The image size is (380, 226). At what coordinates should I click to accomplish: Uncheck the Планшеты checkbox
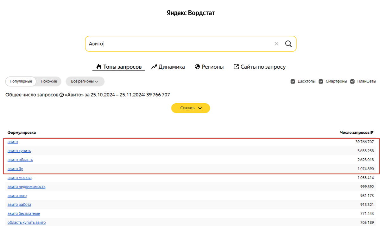pos(352,82)
